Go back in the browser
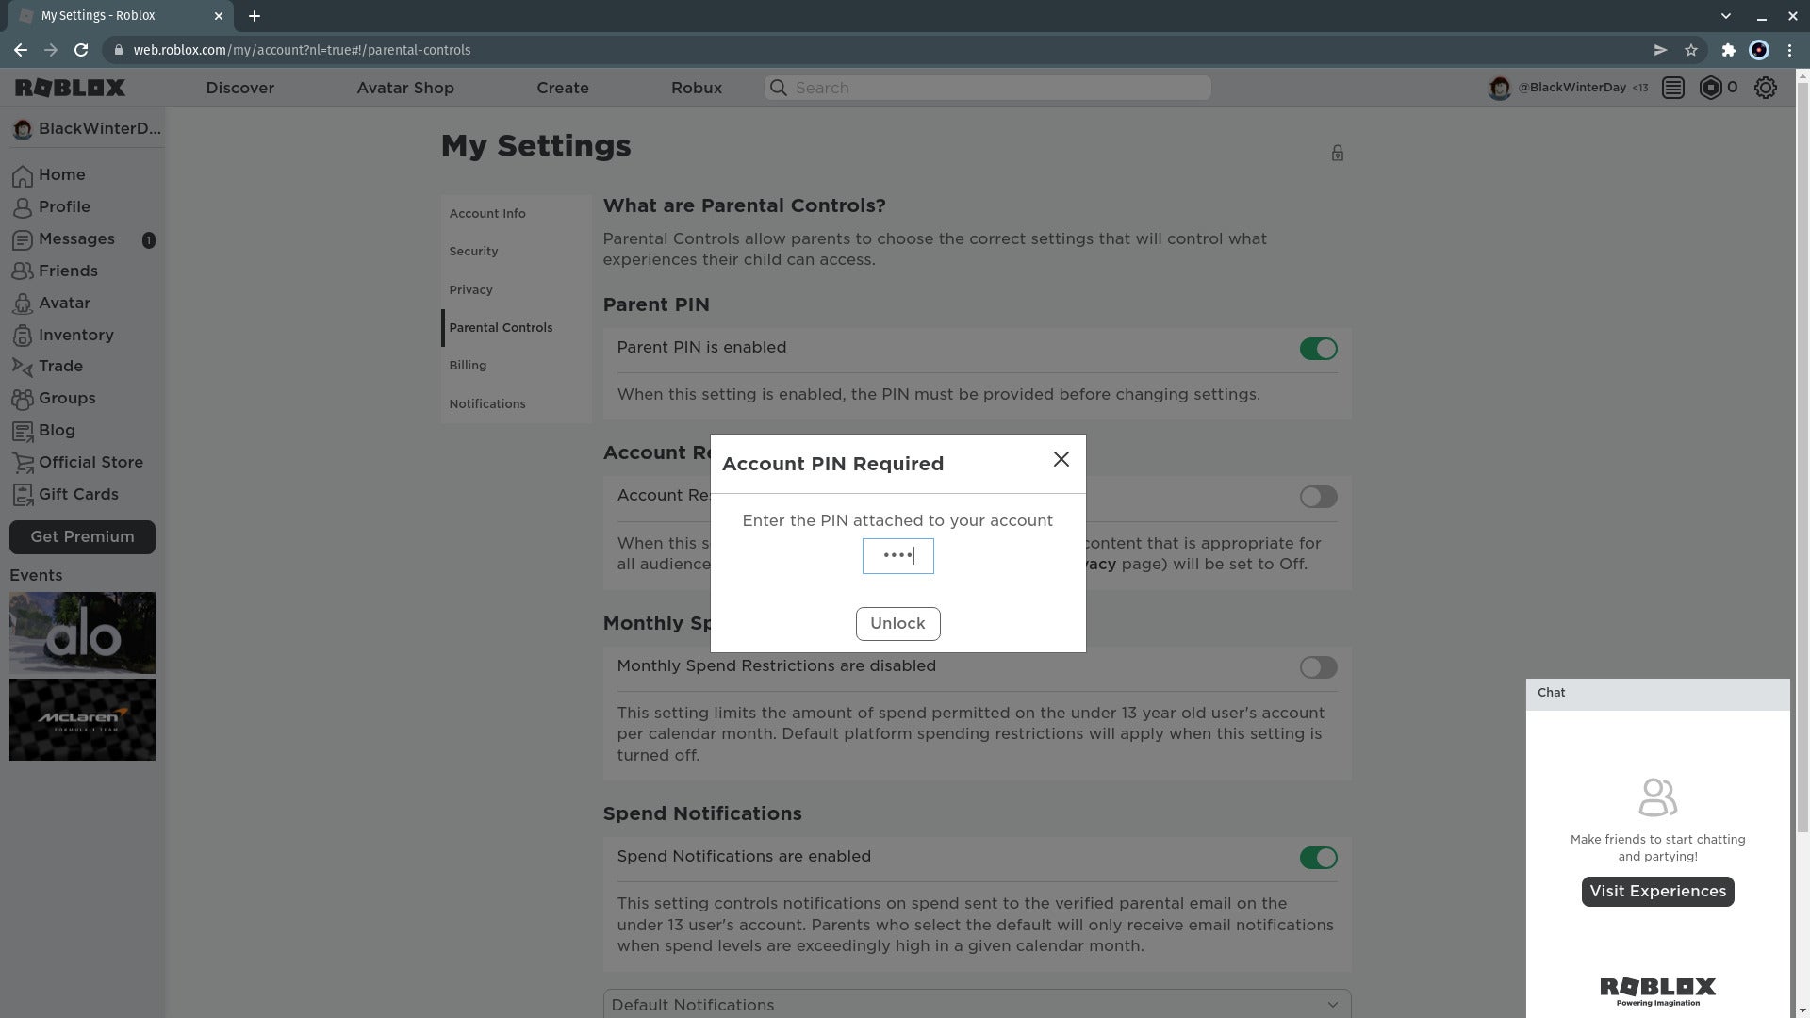The width and height of the screenshot is (1810, 1018). click(x=21, y=50)
